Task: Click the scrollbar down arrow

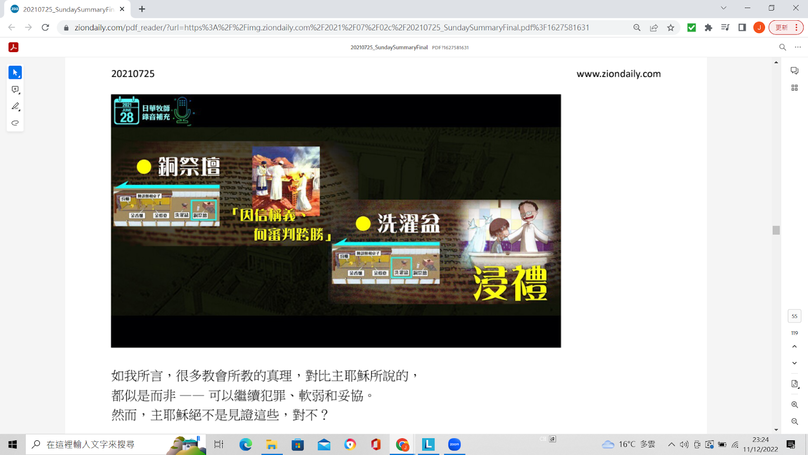Action: pyautogui.click(x=776, y=430)
